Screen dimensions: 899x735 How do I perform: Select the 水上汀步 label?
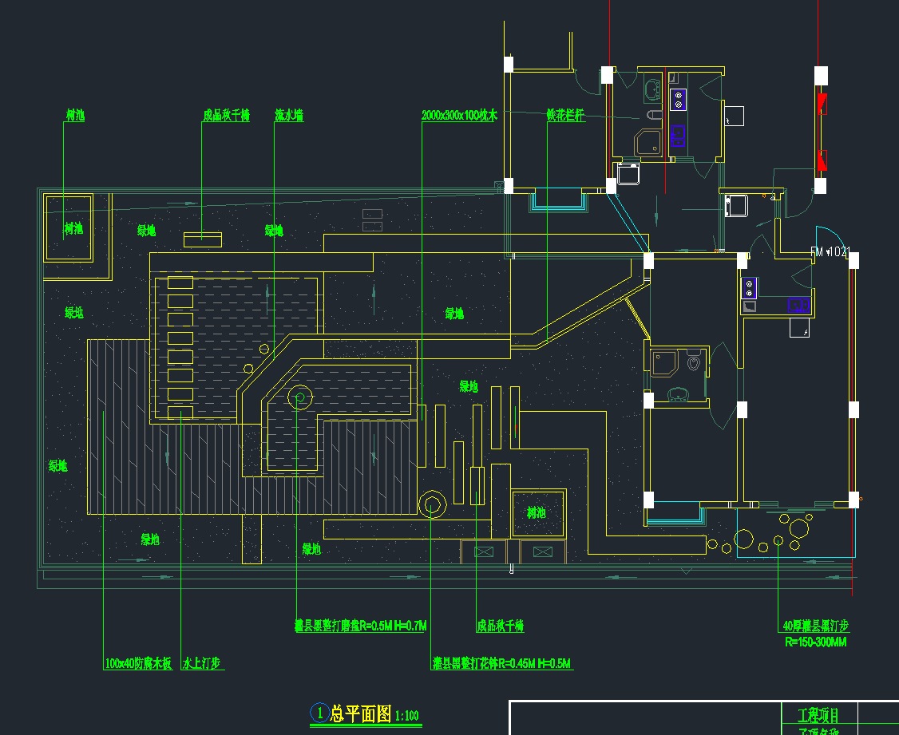coord(201,663)
